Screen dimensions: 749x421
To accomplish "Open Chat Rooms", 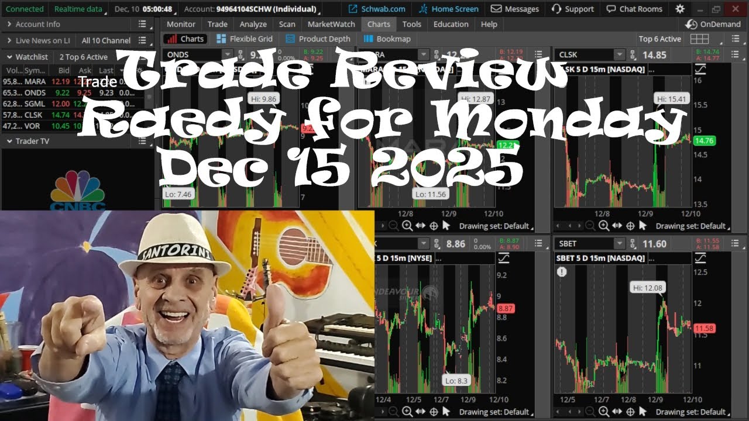I will click(634, 9).
